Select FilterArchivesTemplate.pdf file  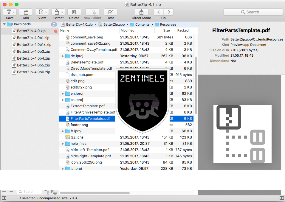pyautogui.click(x=93, y=112)
